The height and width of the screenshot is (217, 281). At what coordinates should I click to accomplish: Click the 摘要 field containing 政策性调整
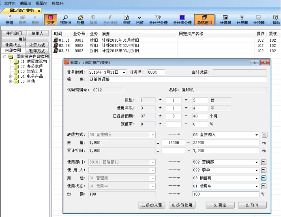point(178,79)
